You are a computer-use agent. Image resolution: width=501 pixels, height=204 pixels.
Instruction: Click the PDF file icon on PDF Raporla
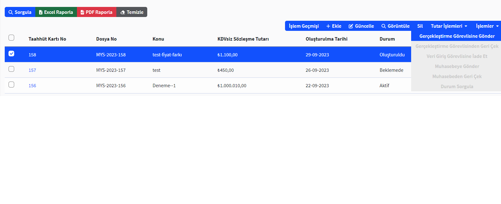[x=82, y=12]
